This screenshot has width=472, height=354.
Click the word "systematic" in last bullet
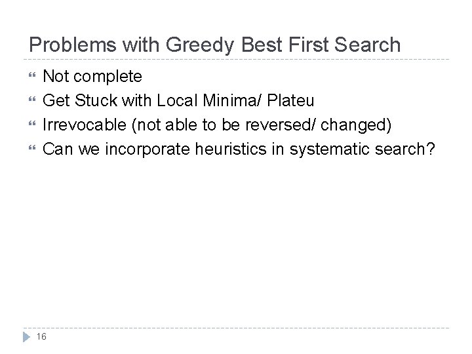pos(329,149)
